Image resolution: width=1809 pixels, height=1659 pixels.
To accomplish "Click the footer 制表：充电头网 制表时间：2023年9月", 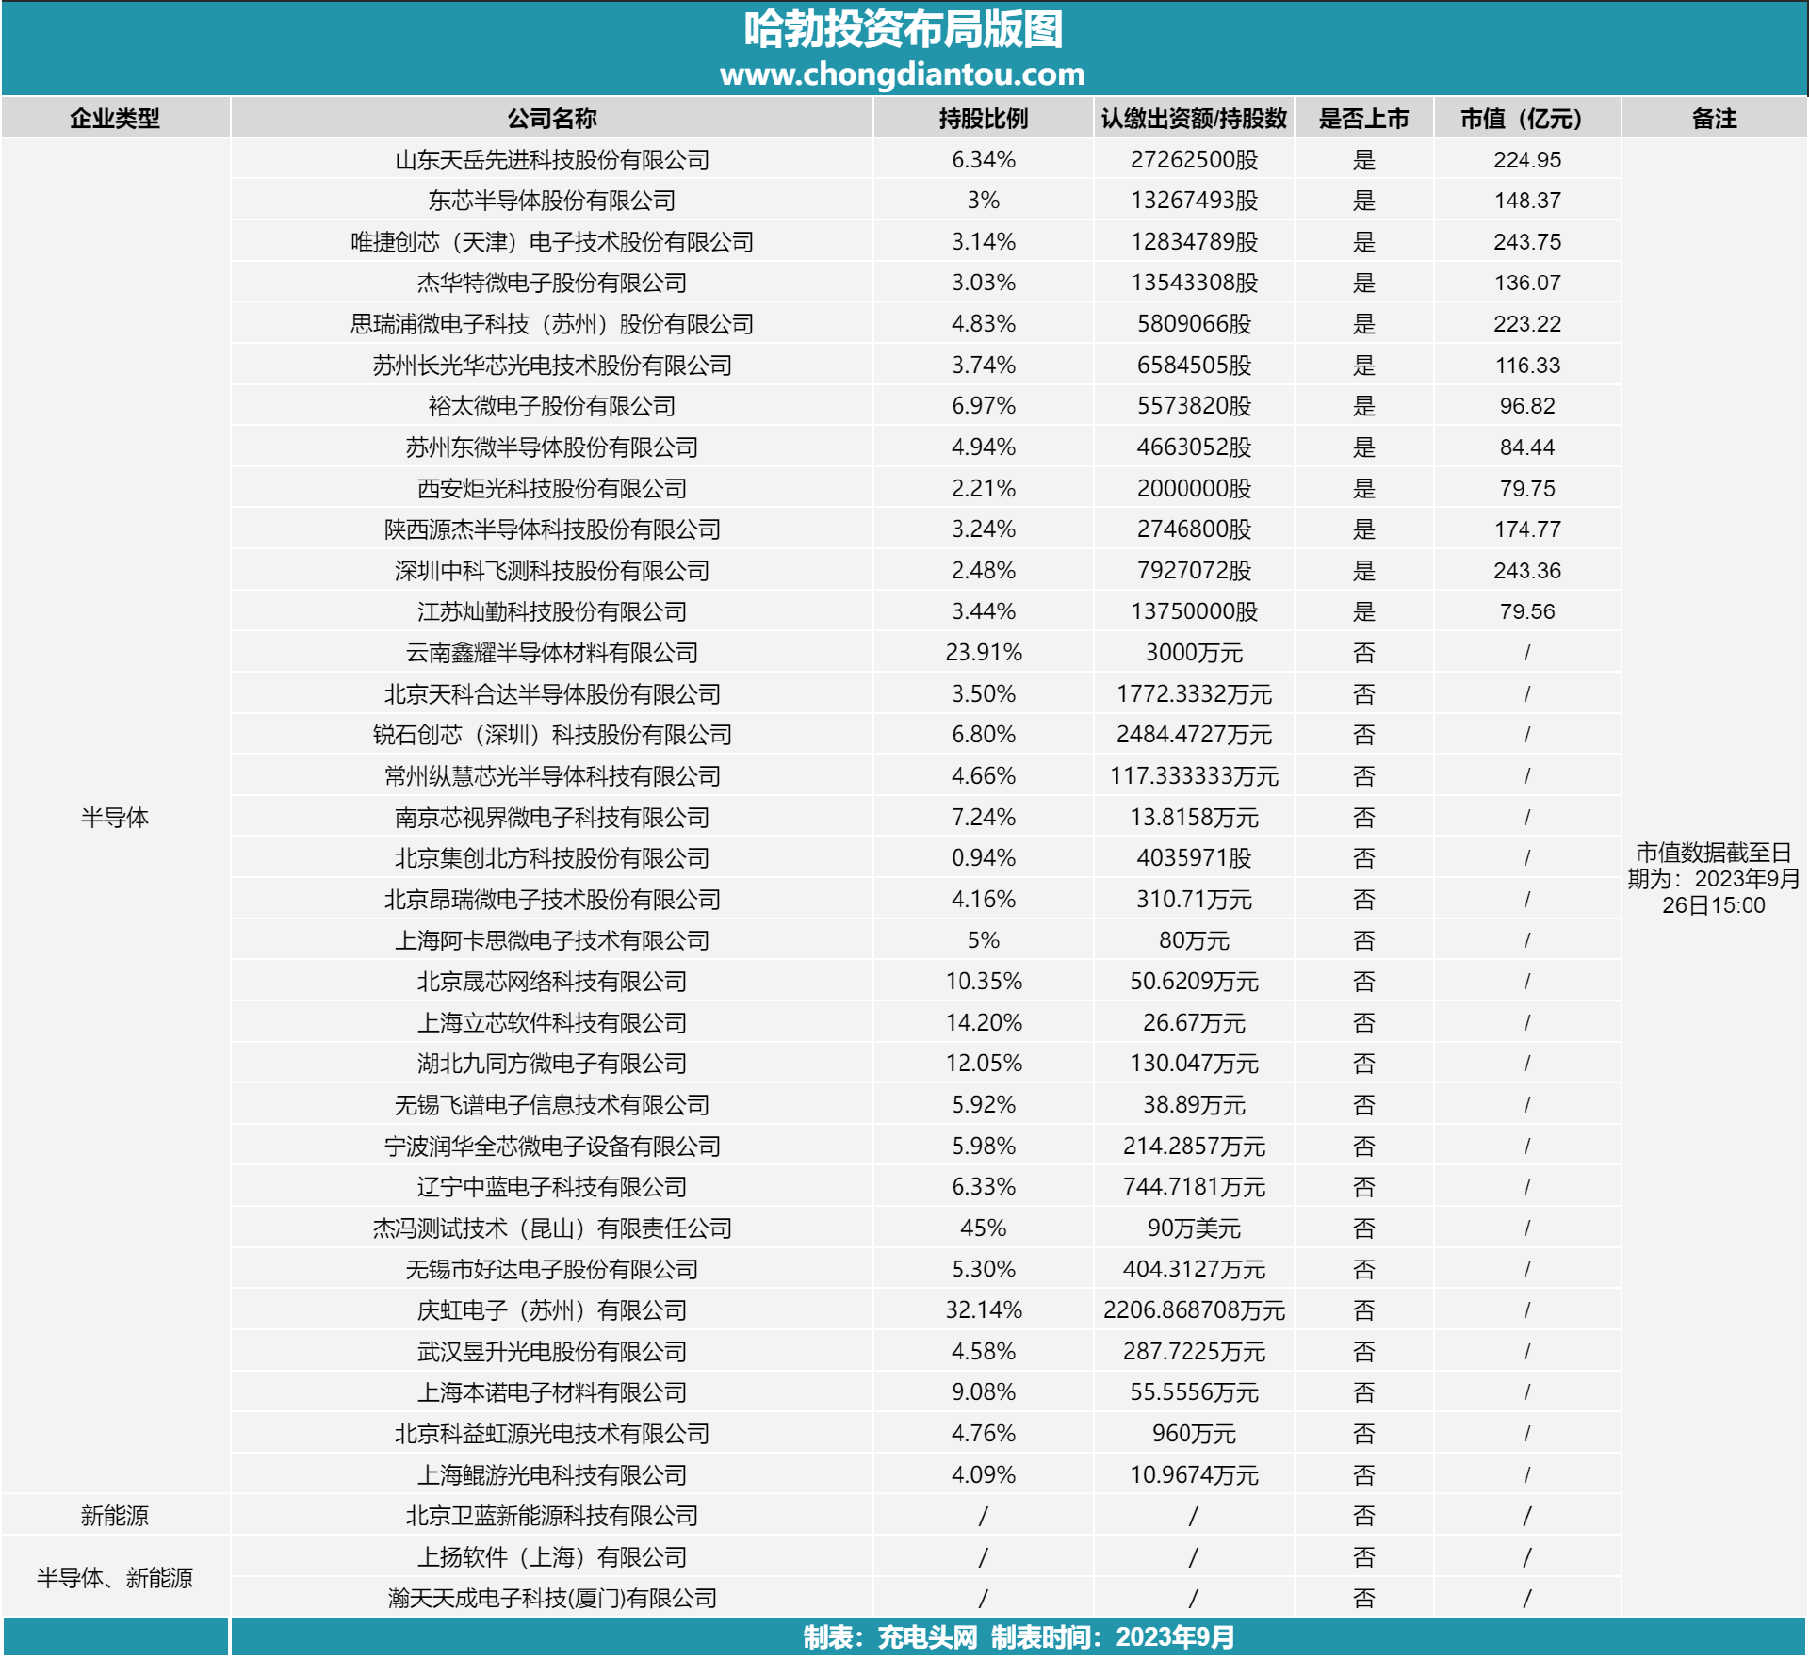I will (1019, 1637).
